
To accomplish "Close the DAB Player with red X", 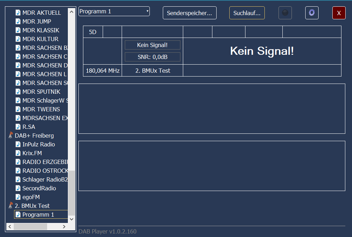I will (x=339, y=13).
